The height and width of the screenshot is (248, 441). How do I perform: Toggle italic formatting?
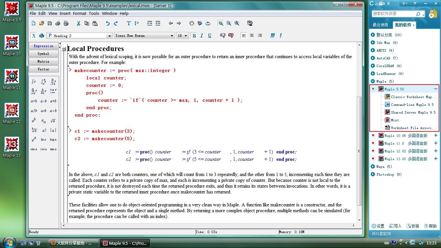pos(202,36)
